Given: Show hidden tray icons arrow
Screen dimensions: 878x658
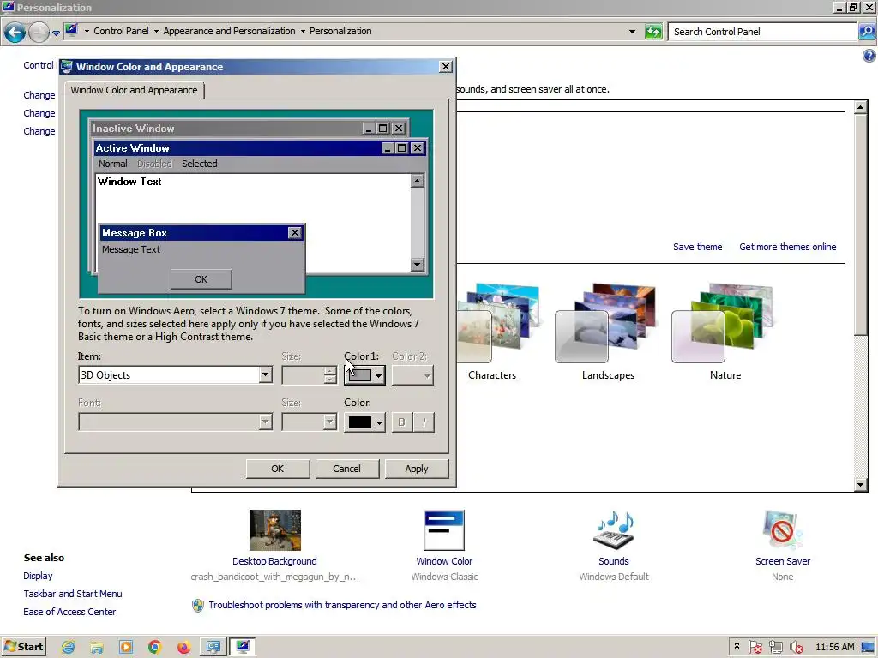Looking at the screenshot, I should tap(737, 646).
